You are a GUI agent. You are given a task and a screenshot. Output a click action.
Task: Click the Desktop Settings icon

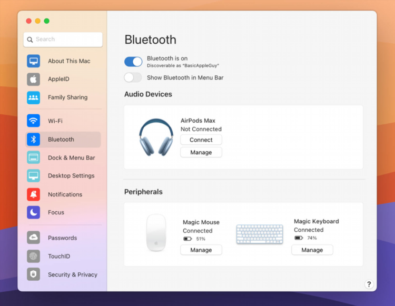(33, 175)
